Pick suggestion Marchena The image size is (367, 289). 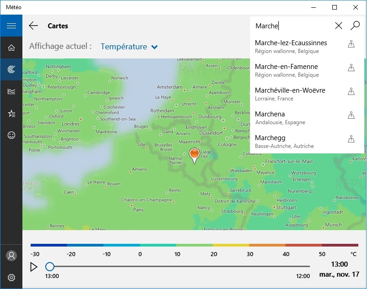[x=307, y=118]
